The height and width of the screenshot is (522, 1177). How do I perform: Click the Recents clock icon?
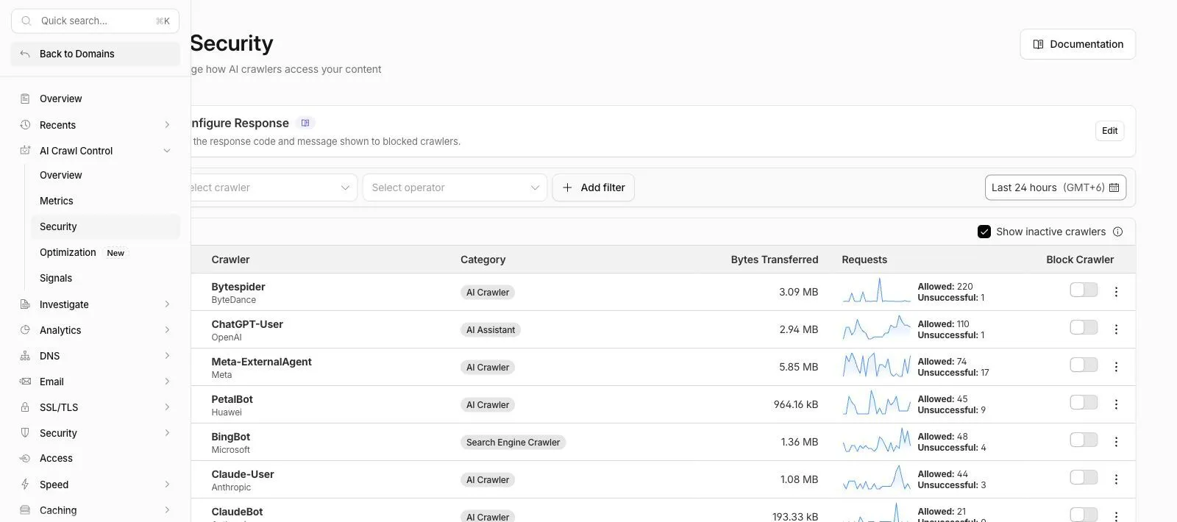pyautogui.click(x=25, y=125)
